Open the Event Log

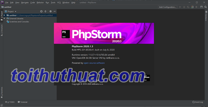click(x=198, y=102)
